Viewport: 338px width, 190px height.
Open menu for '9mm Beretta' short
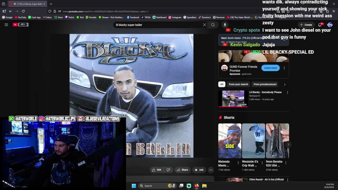click(x=286, y=163)
